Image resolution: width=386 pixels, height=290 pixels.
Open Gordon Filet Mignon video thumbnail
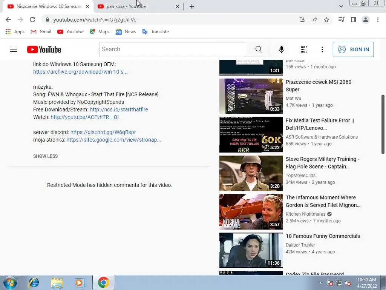[251, 211]
